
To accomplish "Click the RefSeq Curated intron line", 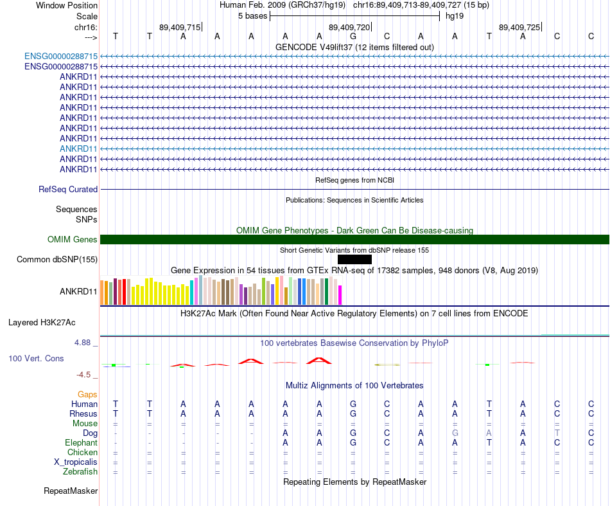I will click(x=354, y=189).
